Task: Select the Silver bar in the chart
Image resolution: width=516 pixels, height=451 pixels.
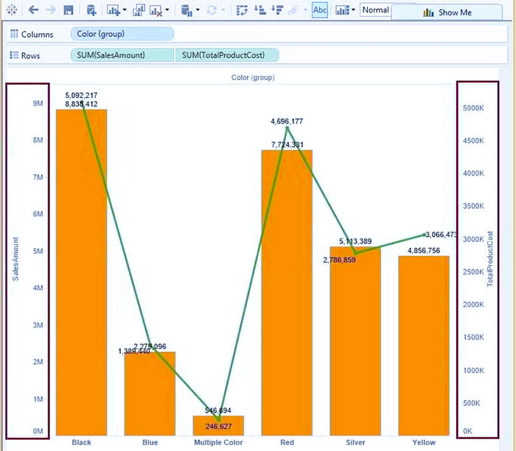Action: tap(355, 341)
